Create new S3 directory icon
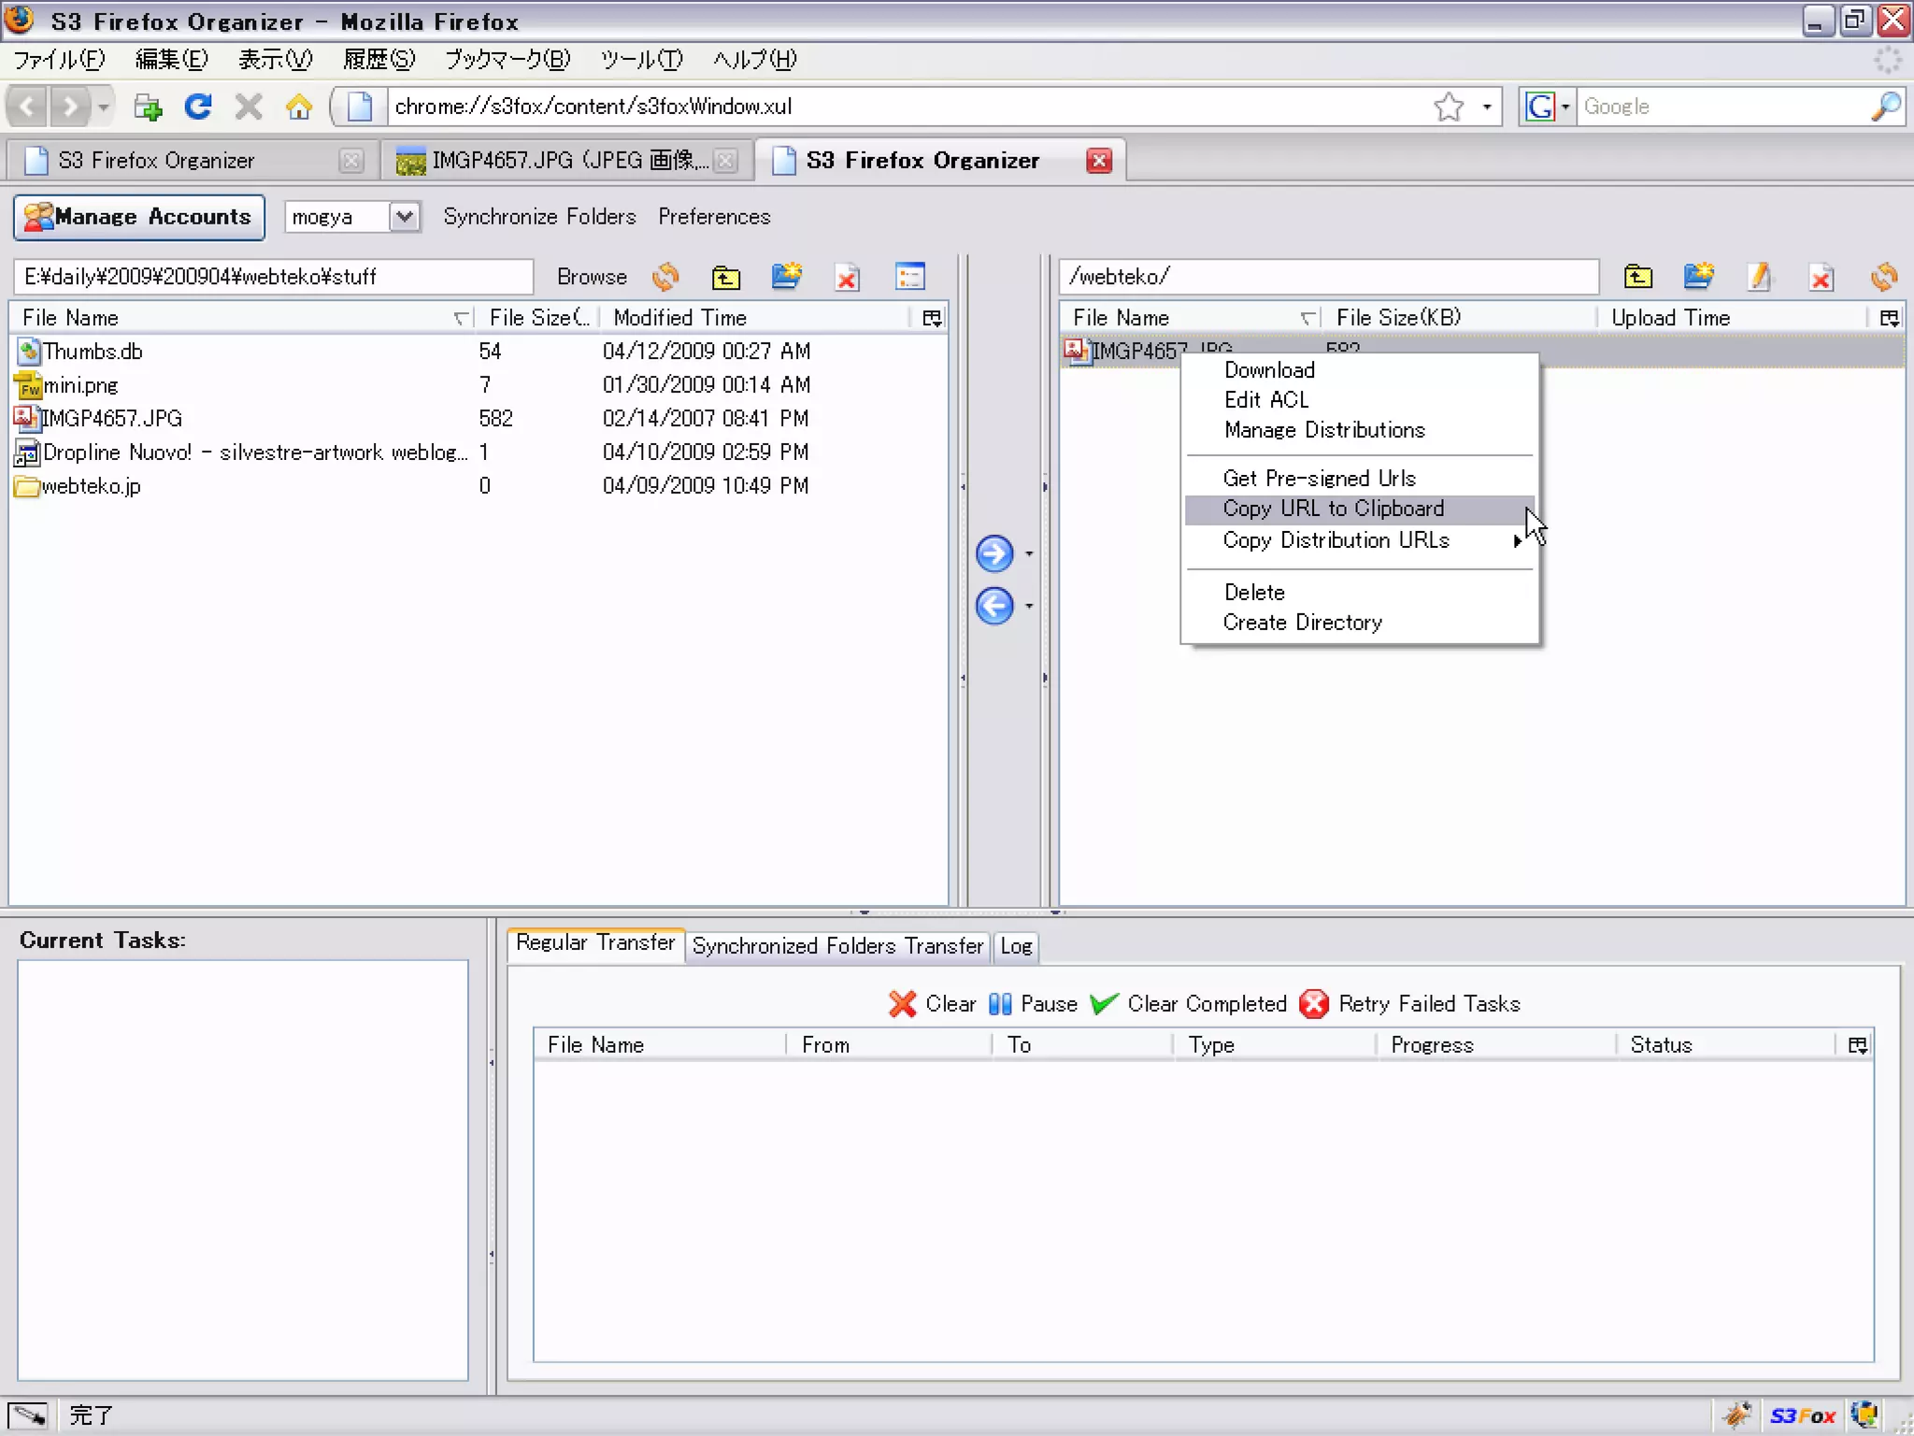The width and height of the screenshot is (1914, 1436). [x=1698, y=277]
